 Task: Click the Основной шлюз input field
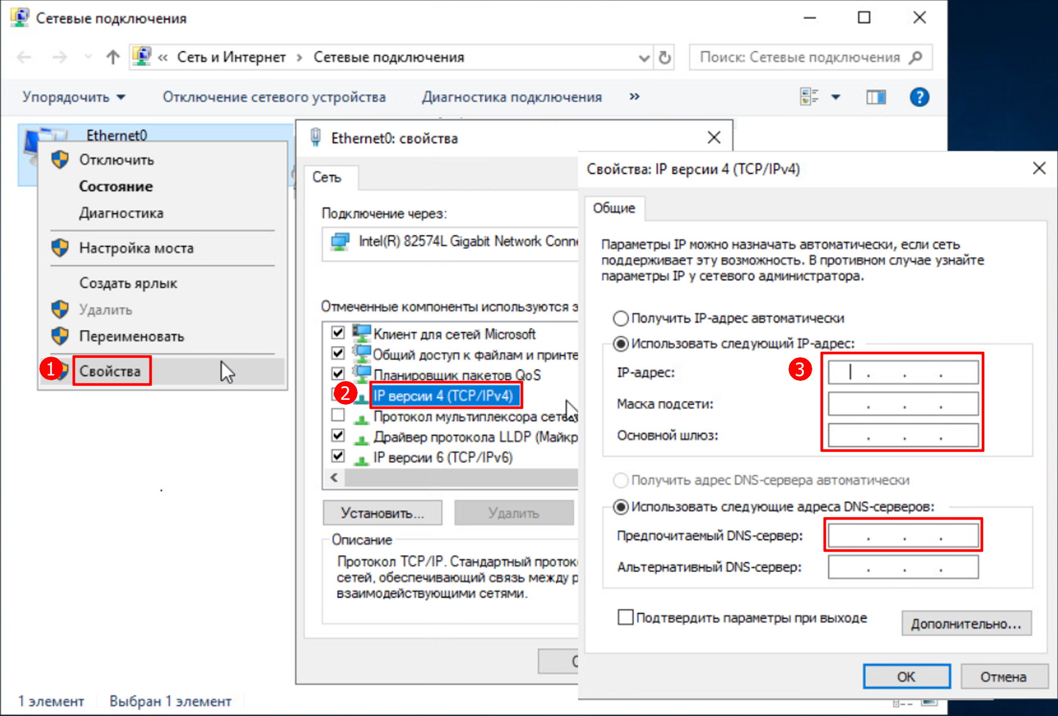[x=903, y=436]
